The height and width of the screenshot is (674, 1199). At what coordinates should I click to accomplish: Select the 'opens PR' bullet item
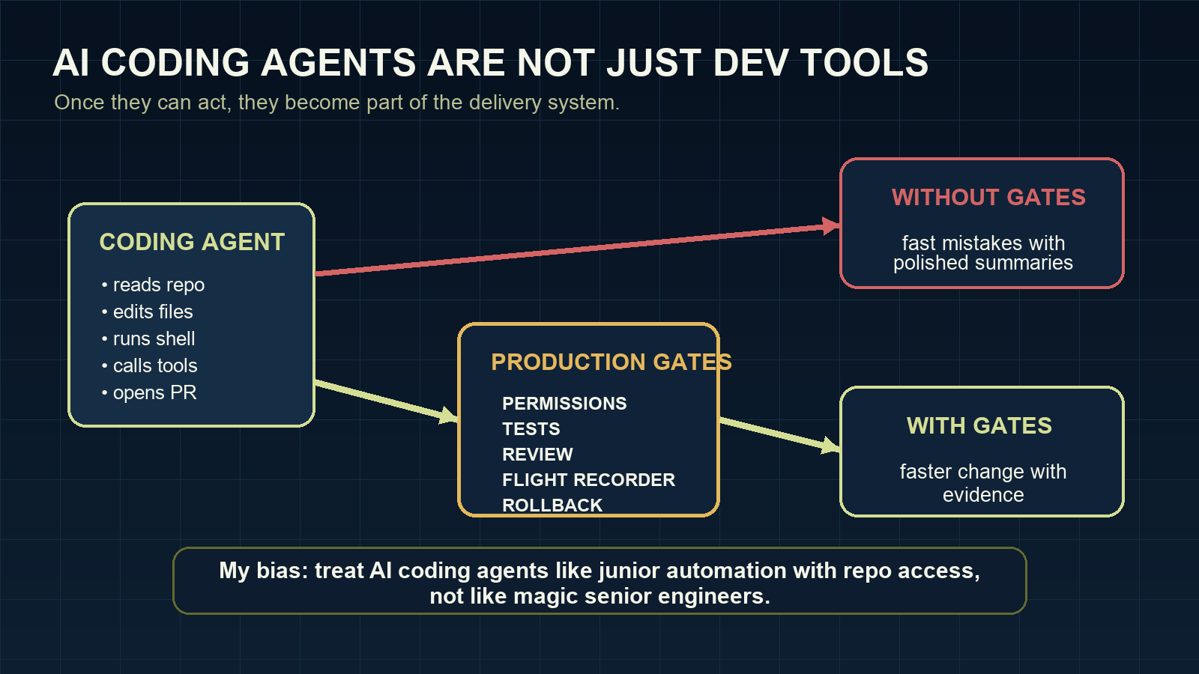click(149, 392)
